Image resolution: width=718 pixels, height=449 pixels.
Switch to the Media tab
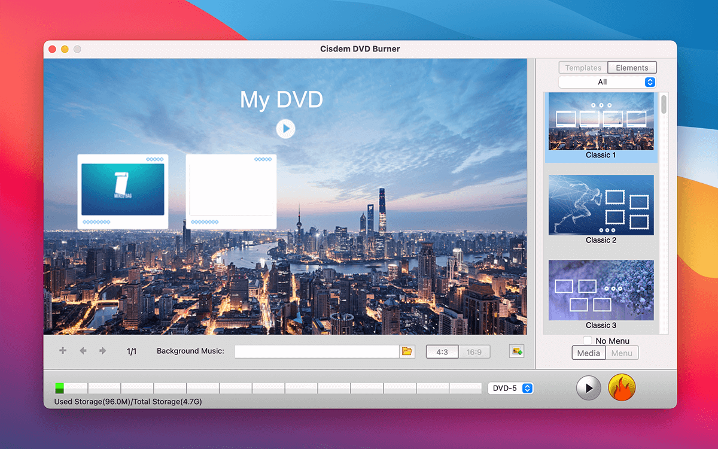click(x=589, y=353)
